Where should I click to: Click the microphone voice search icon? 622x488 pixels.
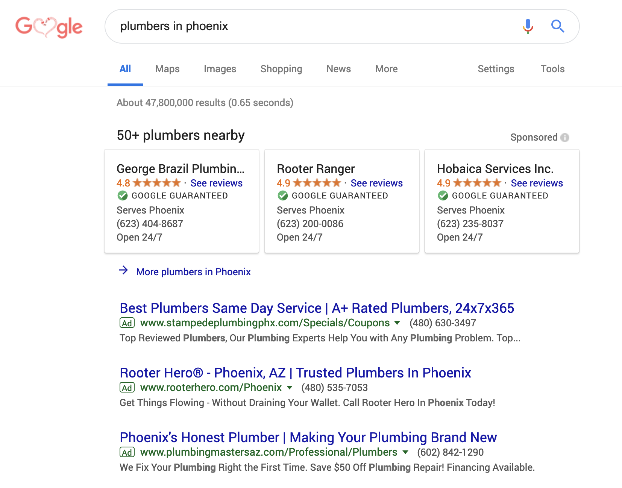[528, 26]
